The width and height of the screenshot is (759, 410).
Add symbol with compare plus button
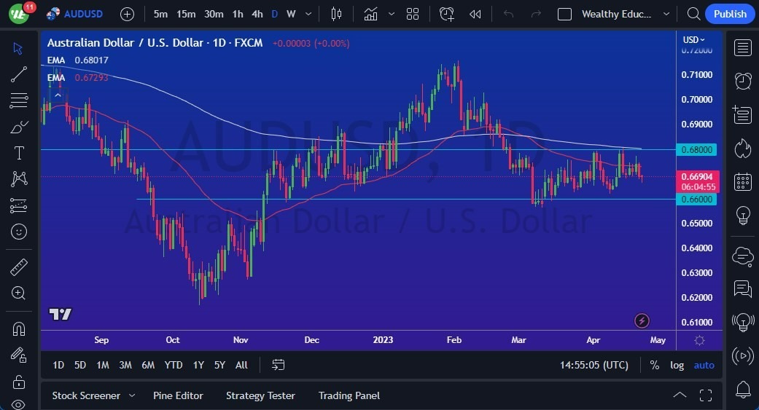(x=127, y=14)
